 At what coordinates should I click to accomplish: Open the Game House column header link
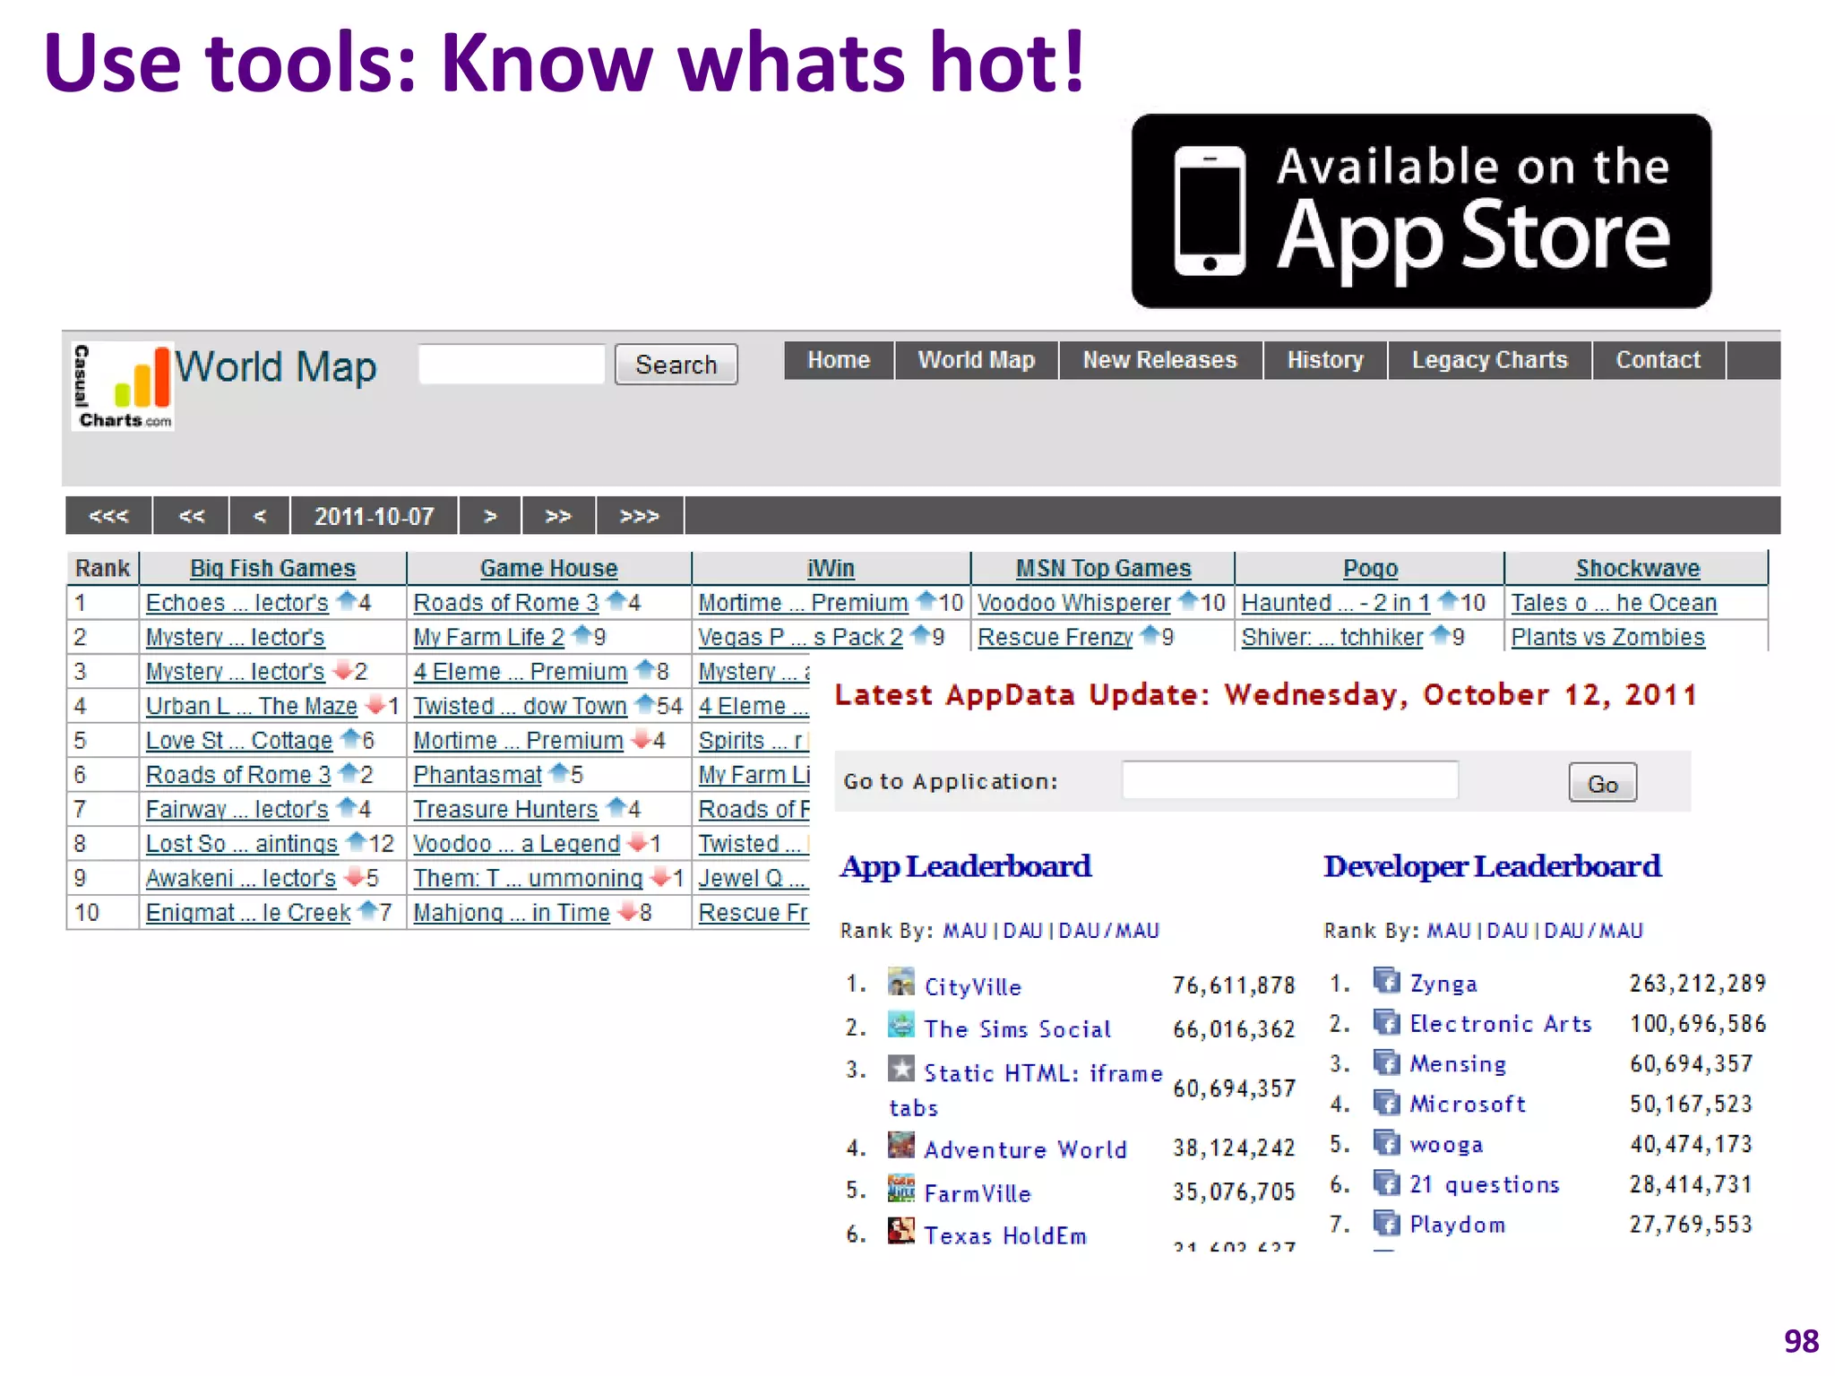549,568
